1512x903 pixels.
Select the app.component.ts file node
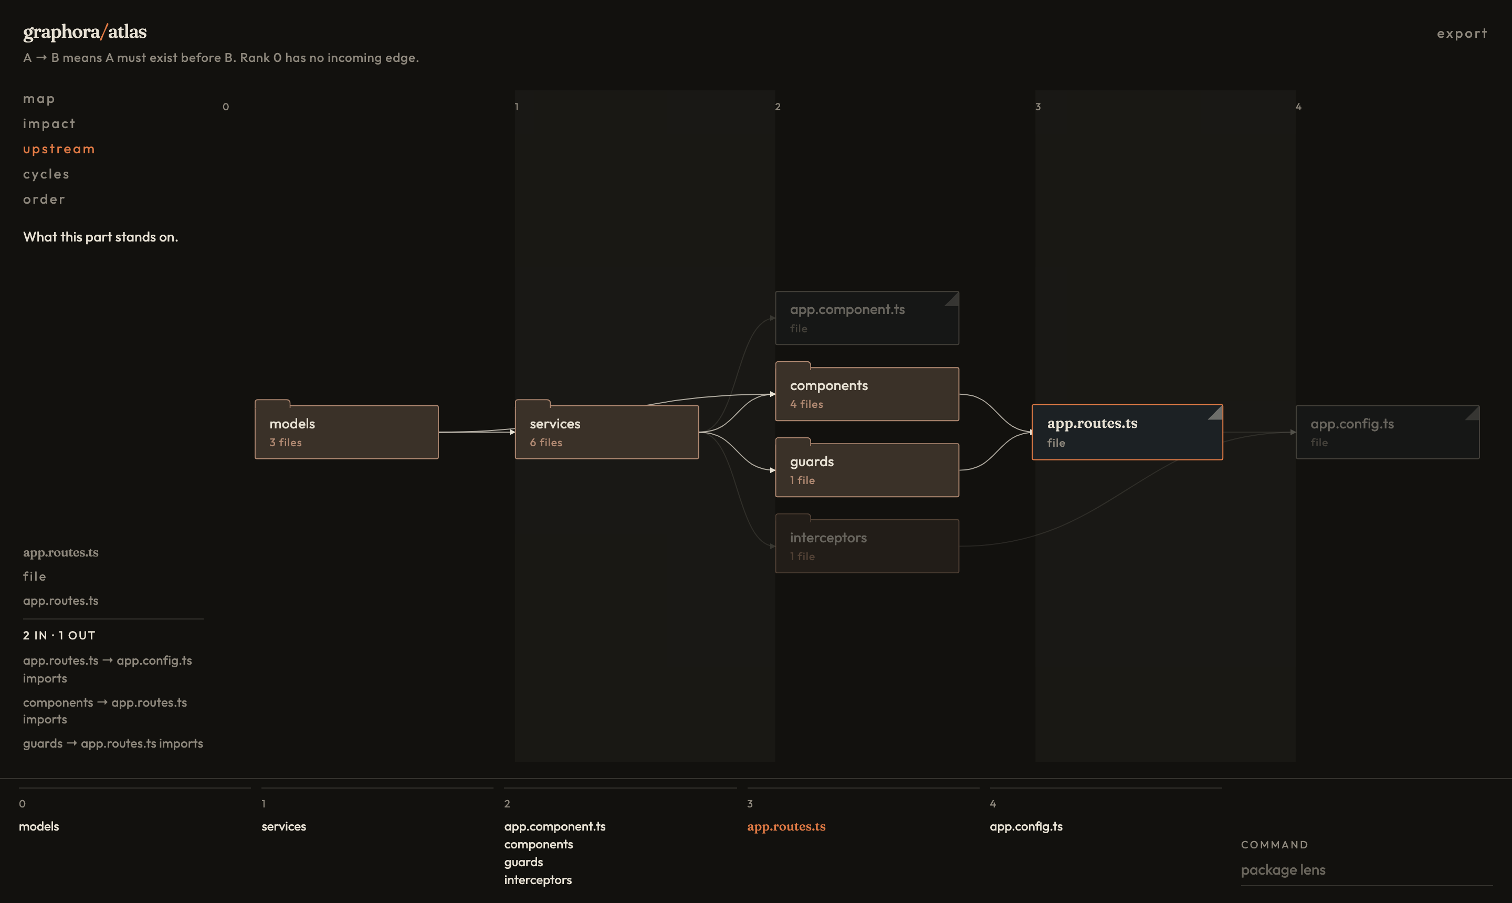click(867, 318)
